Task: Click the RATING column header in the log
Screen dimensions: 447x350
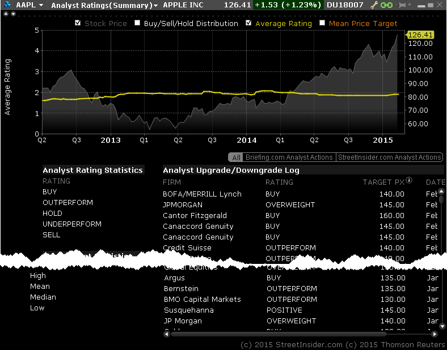Action: point(279,182)
